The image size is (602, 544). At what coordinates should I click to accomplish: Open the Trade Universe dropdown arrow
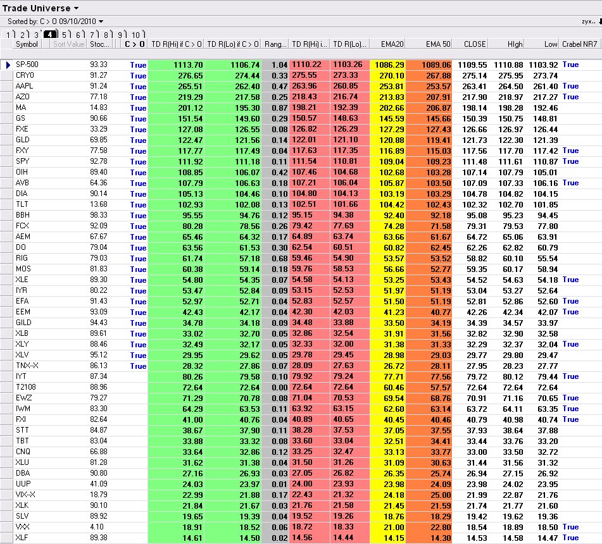76,8
